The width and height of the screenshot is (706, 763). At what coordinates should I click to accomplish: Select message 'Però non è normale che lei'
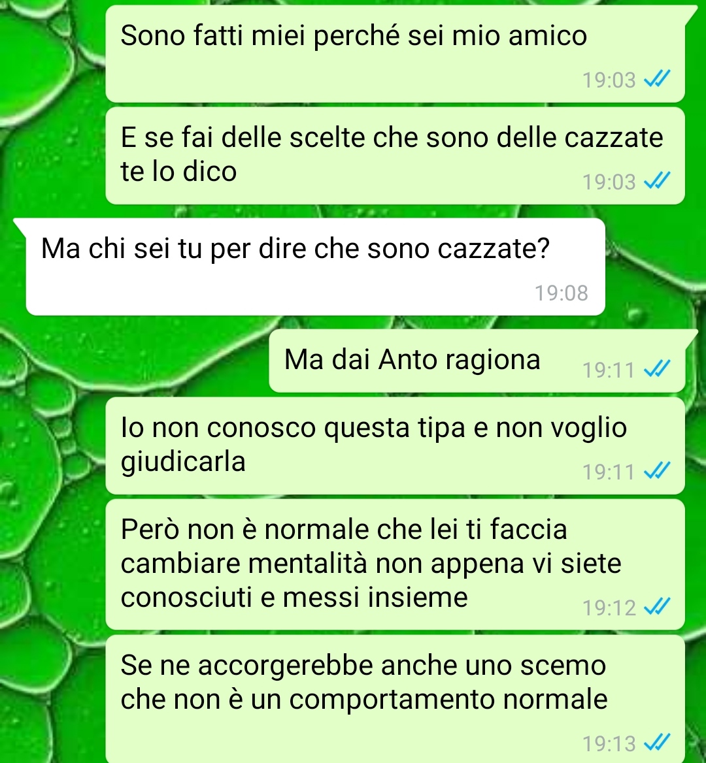click(x=395, y=564)
